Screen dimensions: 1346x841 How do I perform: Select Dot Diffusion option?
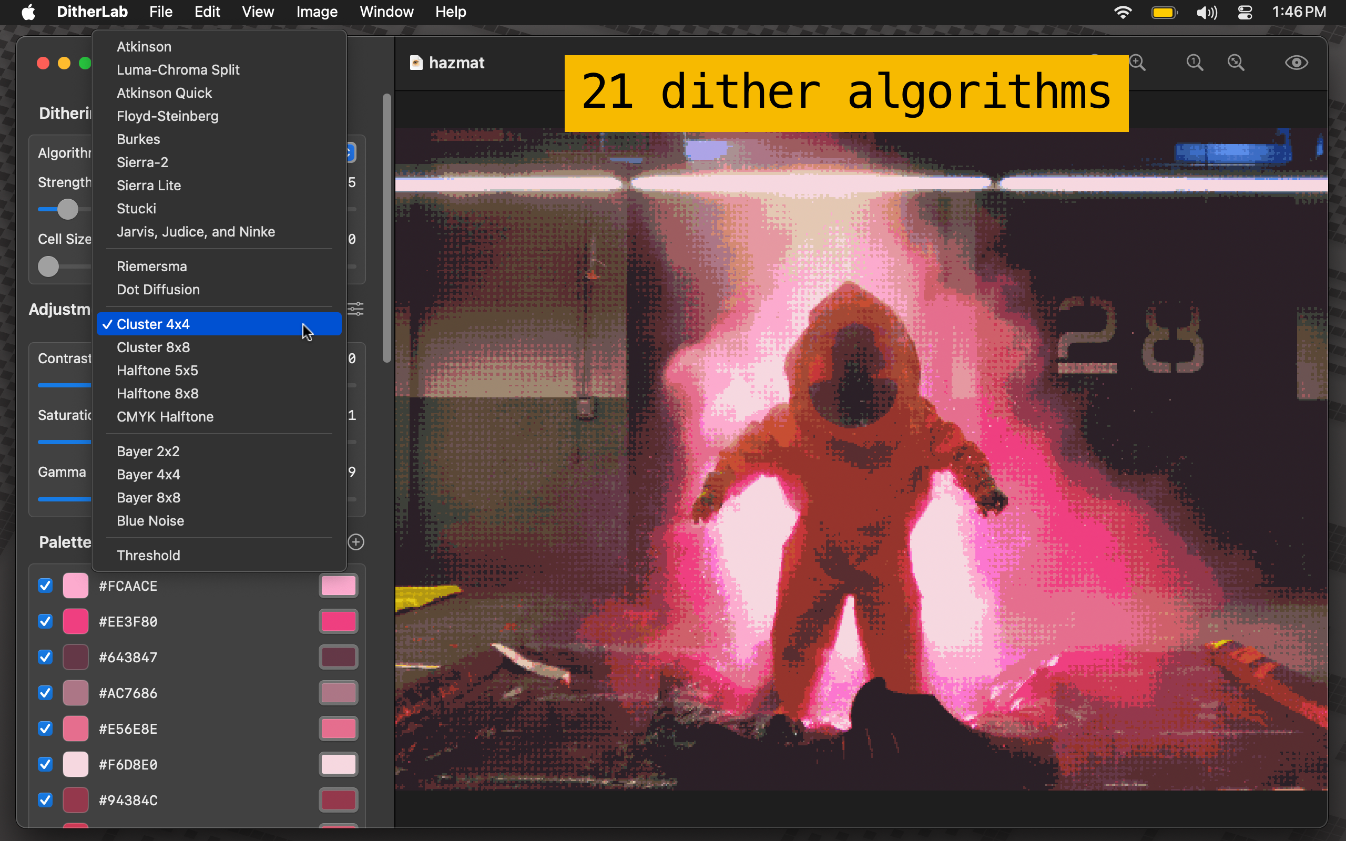[219, 289]
